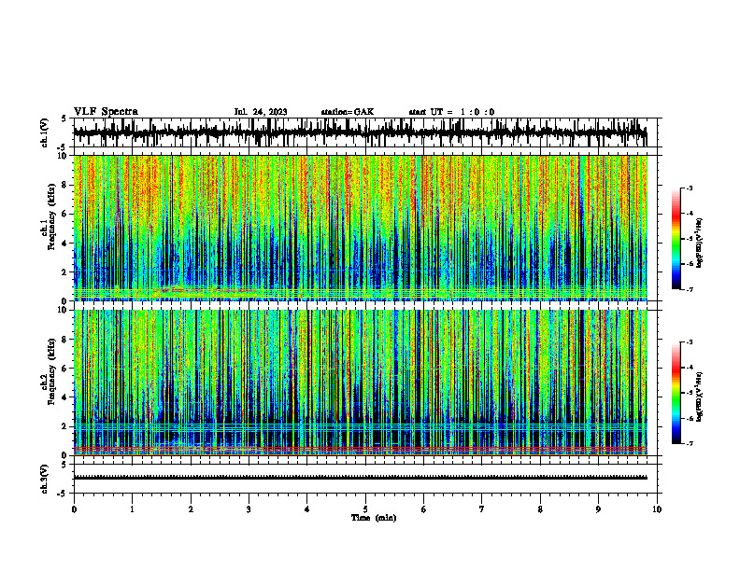The image size is (740, 571).
Task: Click the 9 minute tick label
Action: (x=598, y=509)
